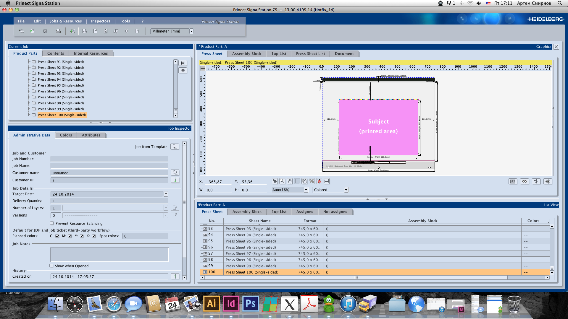Image resolution: width=568 pixels, height=319 pixels.
Task: Click the green-arrow import toolbar icon
Action: pyautogui.click(x=72, y=31)
